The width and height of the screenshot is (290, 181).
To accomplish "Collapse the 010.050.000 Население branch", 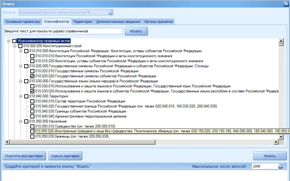I will point(21,121).
